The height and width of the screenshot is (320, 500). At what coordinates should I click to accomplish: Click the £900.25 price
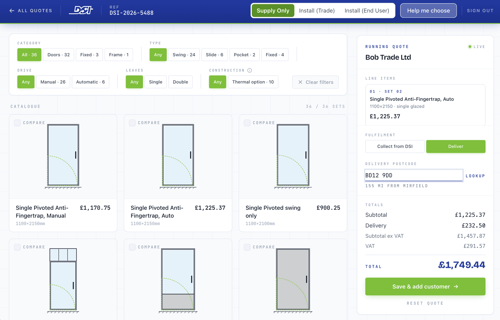[x=328, y=208]
